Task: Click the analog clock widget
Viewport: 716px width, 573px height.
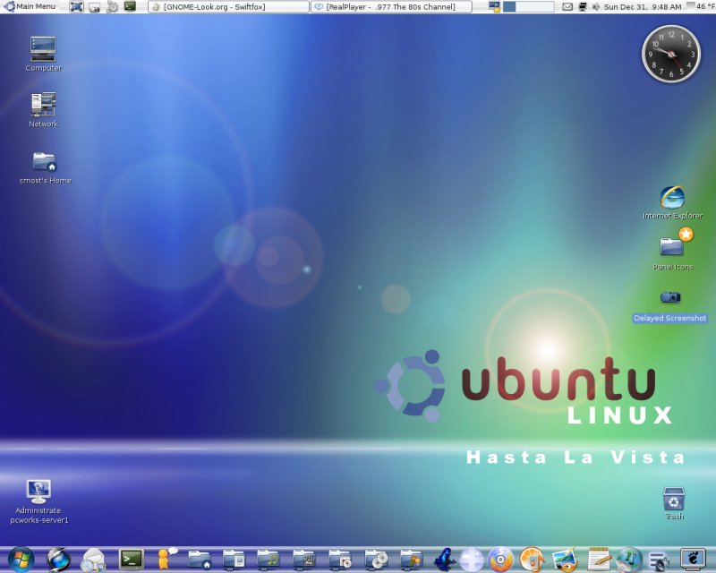Action: 670,54
